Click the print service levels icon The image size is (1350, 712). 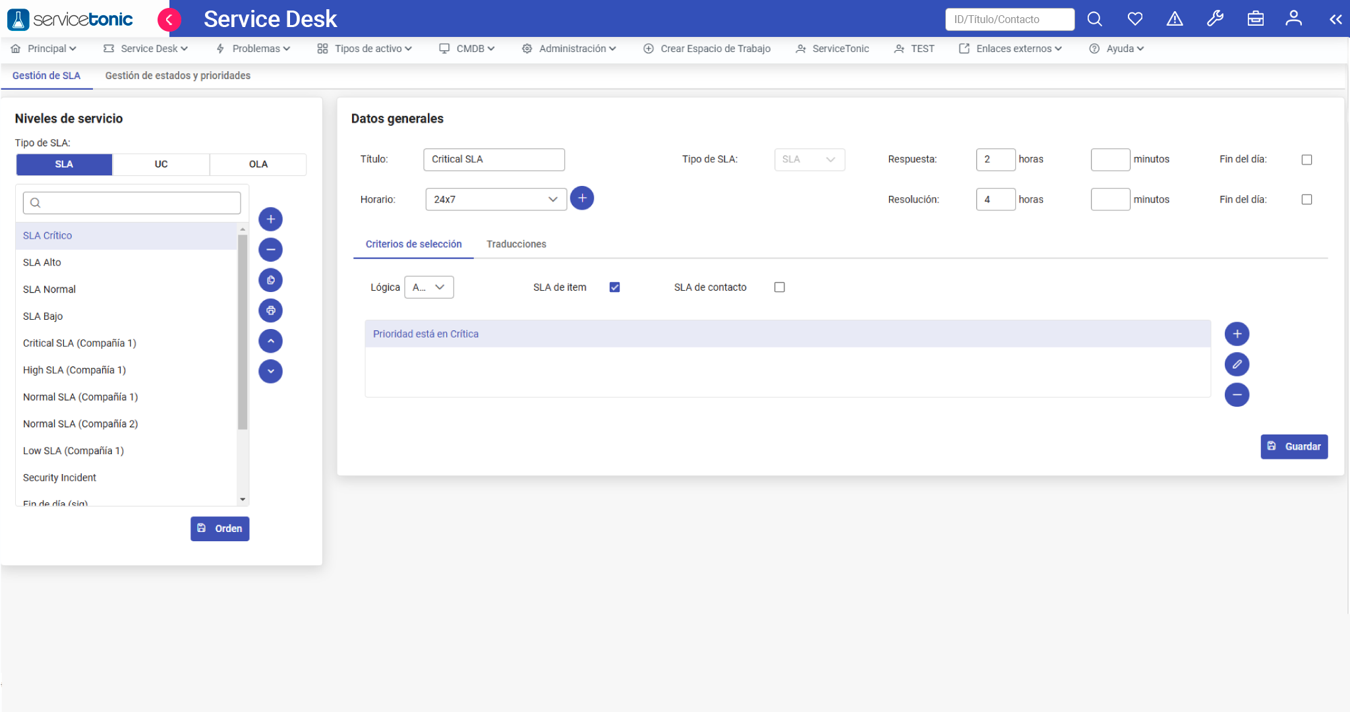click(270, 311)
